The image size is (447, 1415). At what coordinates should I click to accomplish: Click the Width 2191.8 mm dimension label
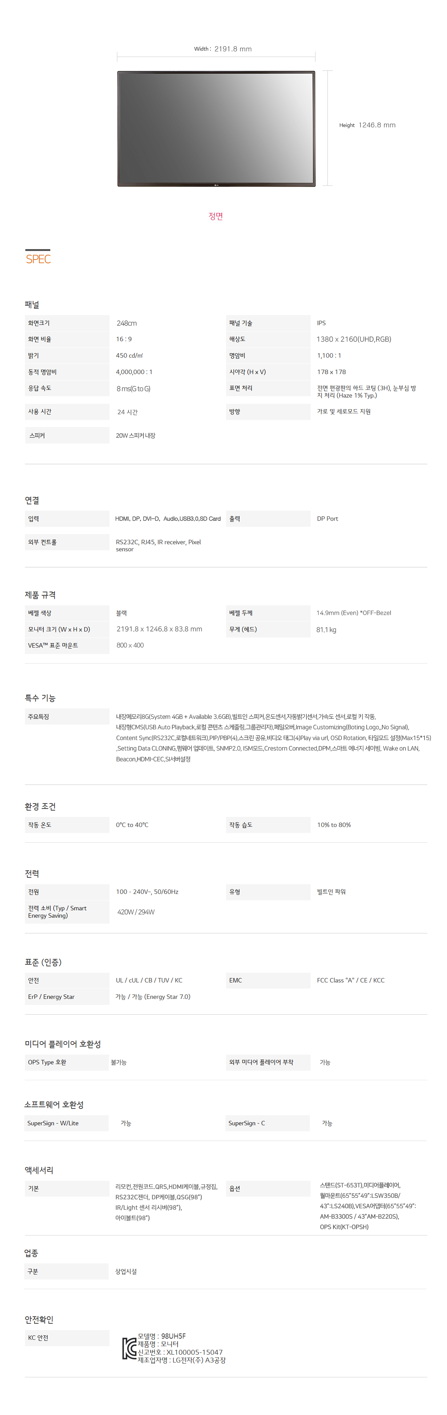click(223, 49)
